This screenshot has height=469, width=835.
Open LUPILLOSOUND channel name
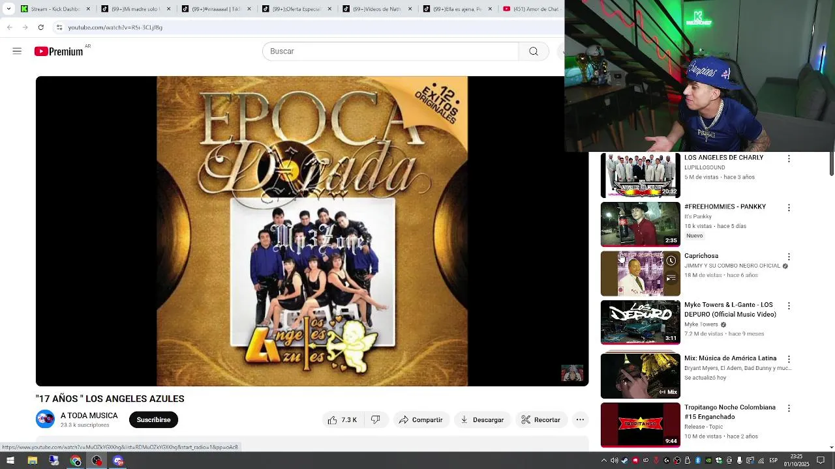pos(705,167)
